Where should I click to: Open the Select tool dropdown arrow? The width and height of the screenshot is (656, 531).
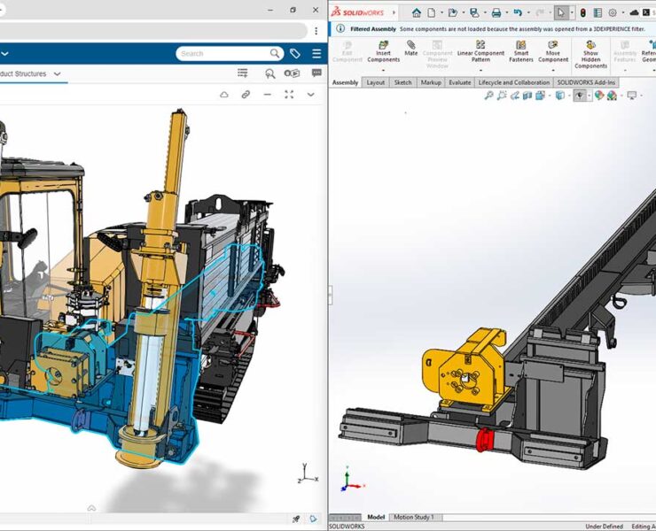[572, 13]
